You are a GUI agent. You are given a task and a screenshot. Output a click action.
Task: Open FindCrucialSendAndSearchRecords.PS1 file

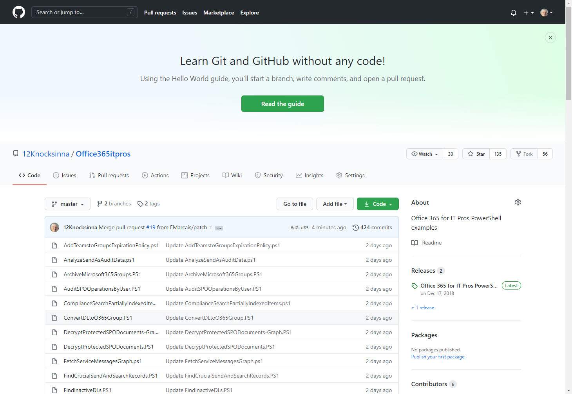click(111, 376)
